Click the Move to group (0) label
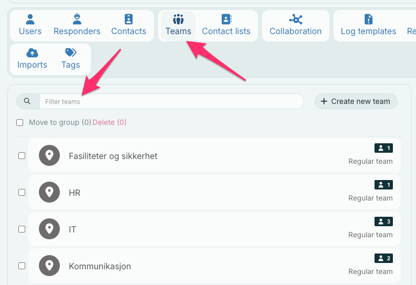The image size is (416, 285). click(60, 122)
